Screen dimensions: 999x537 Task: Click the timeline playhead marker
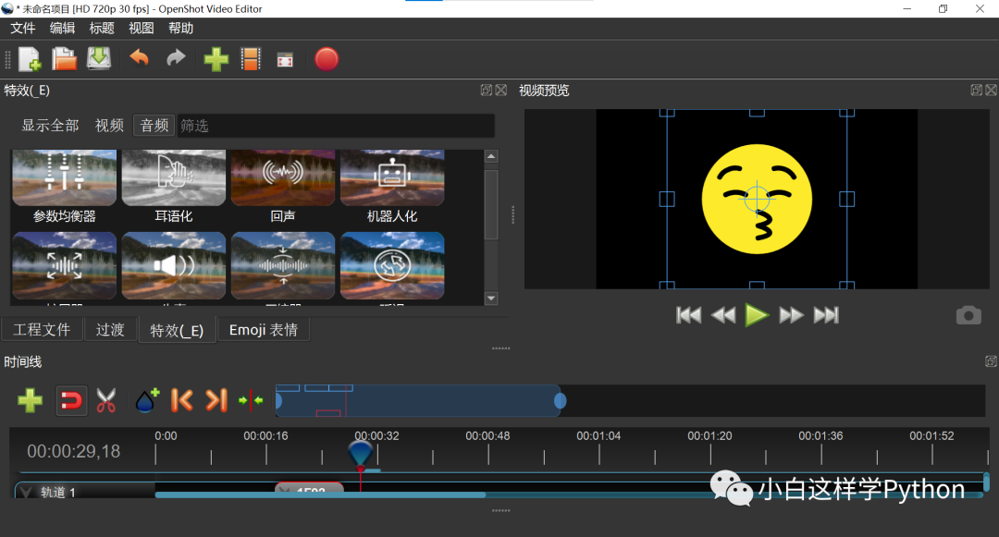coord(361,455)
